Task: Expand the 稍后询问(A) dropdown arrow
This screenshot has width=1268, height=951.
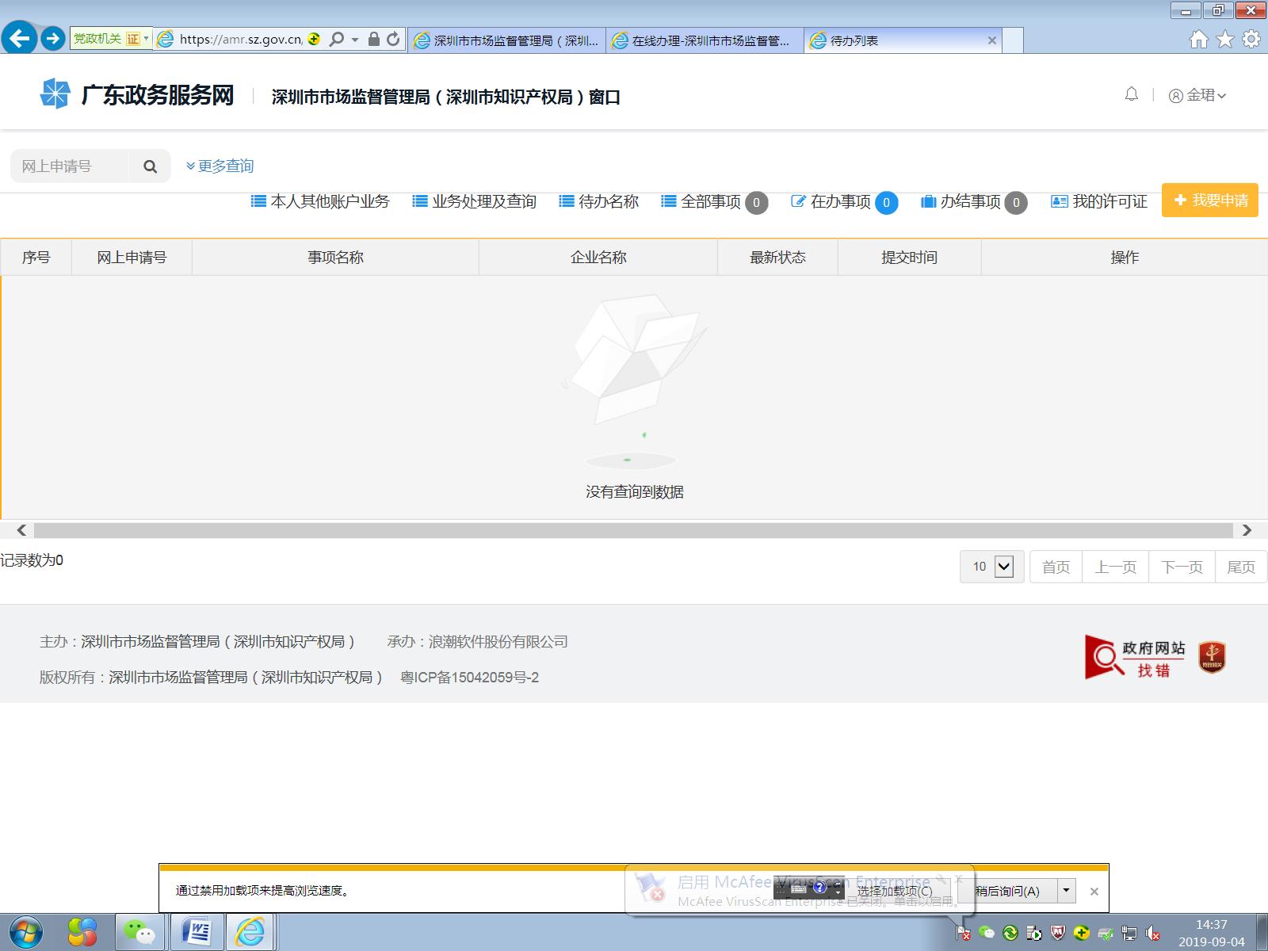Action: (x=1066, y=891)
